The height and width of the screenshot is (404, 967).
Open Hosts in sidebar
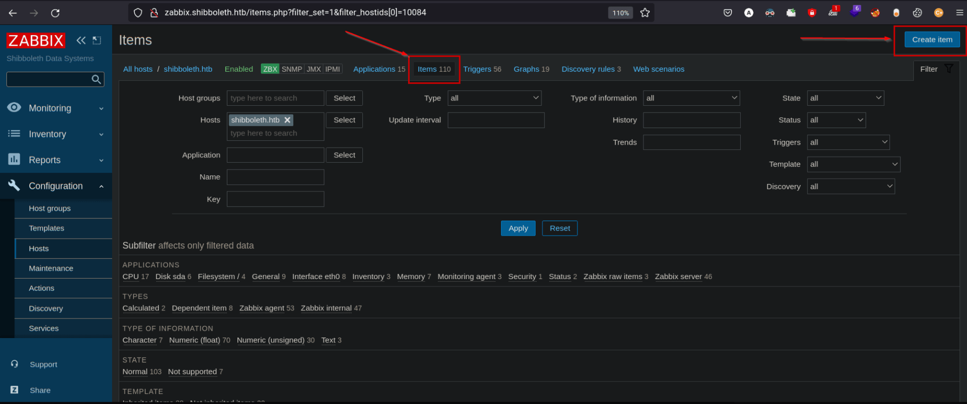(63, 248)
